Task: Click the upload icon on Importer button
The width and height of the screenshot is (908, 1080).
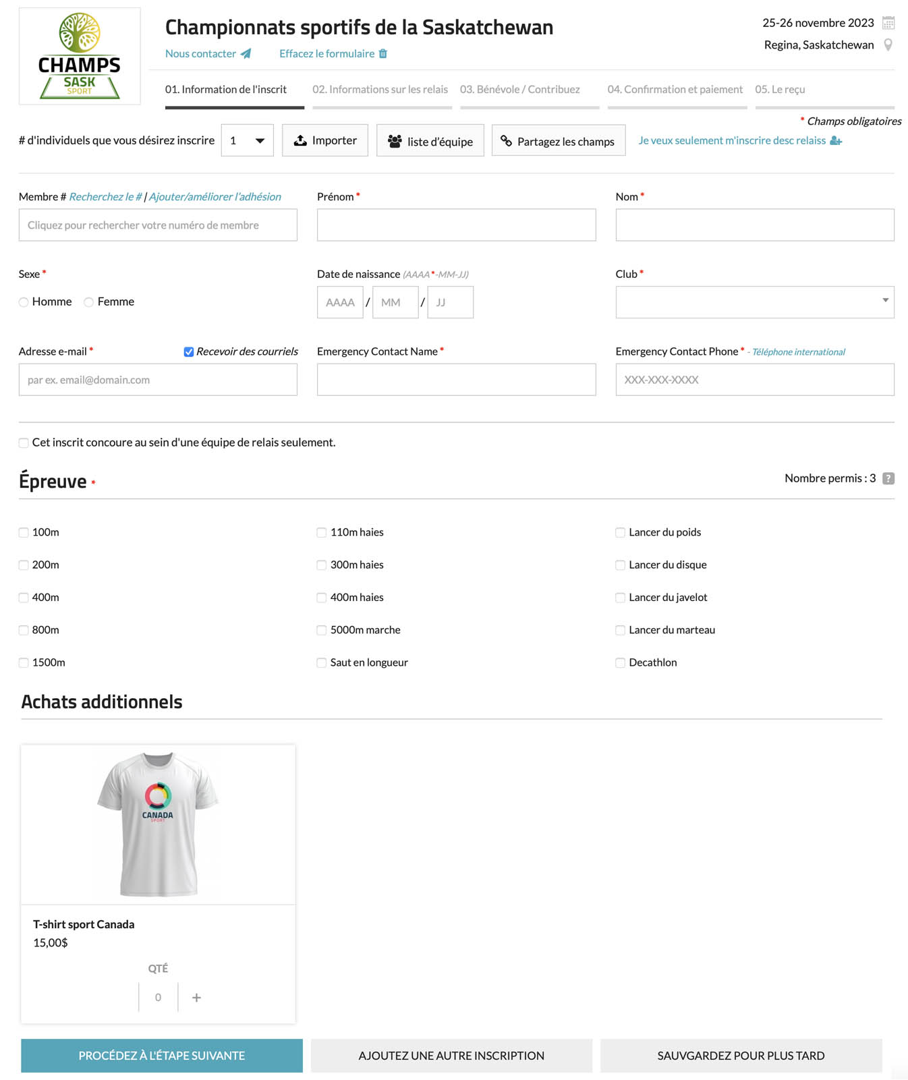Action: click(300, 140)
